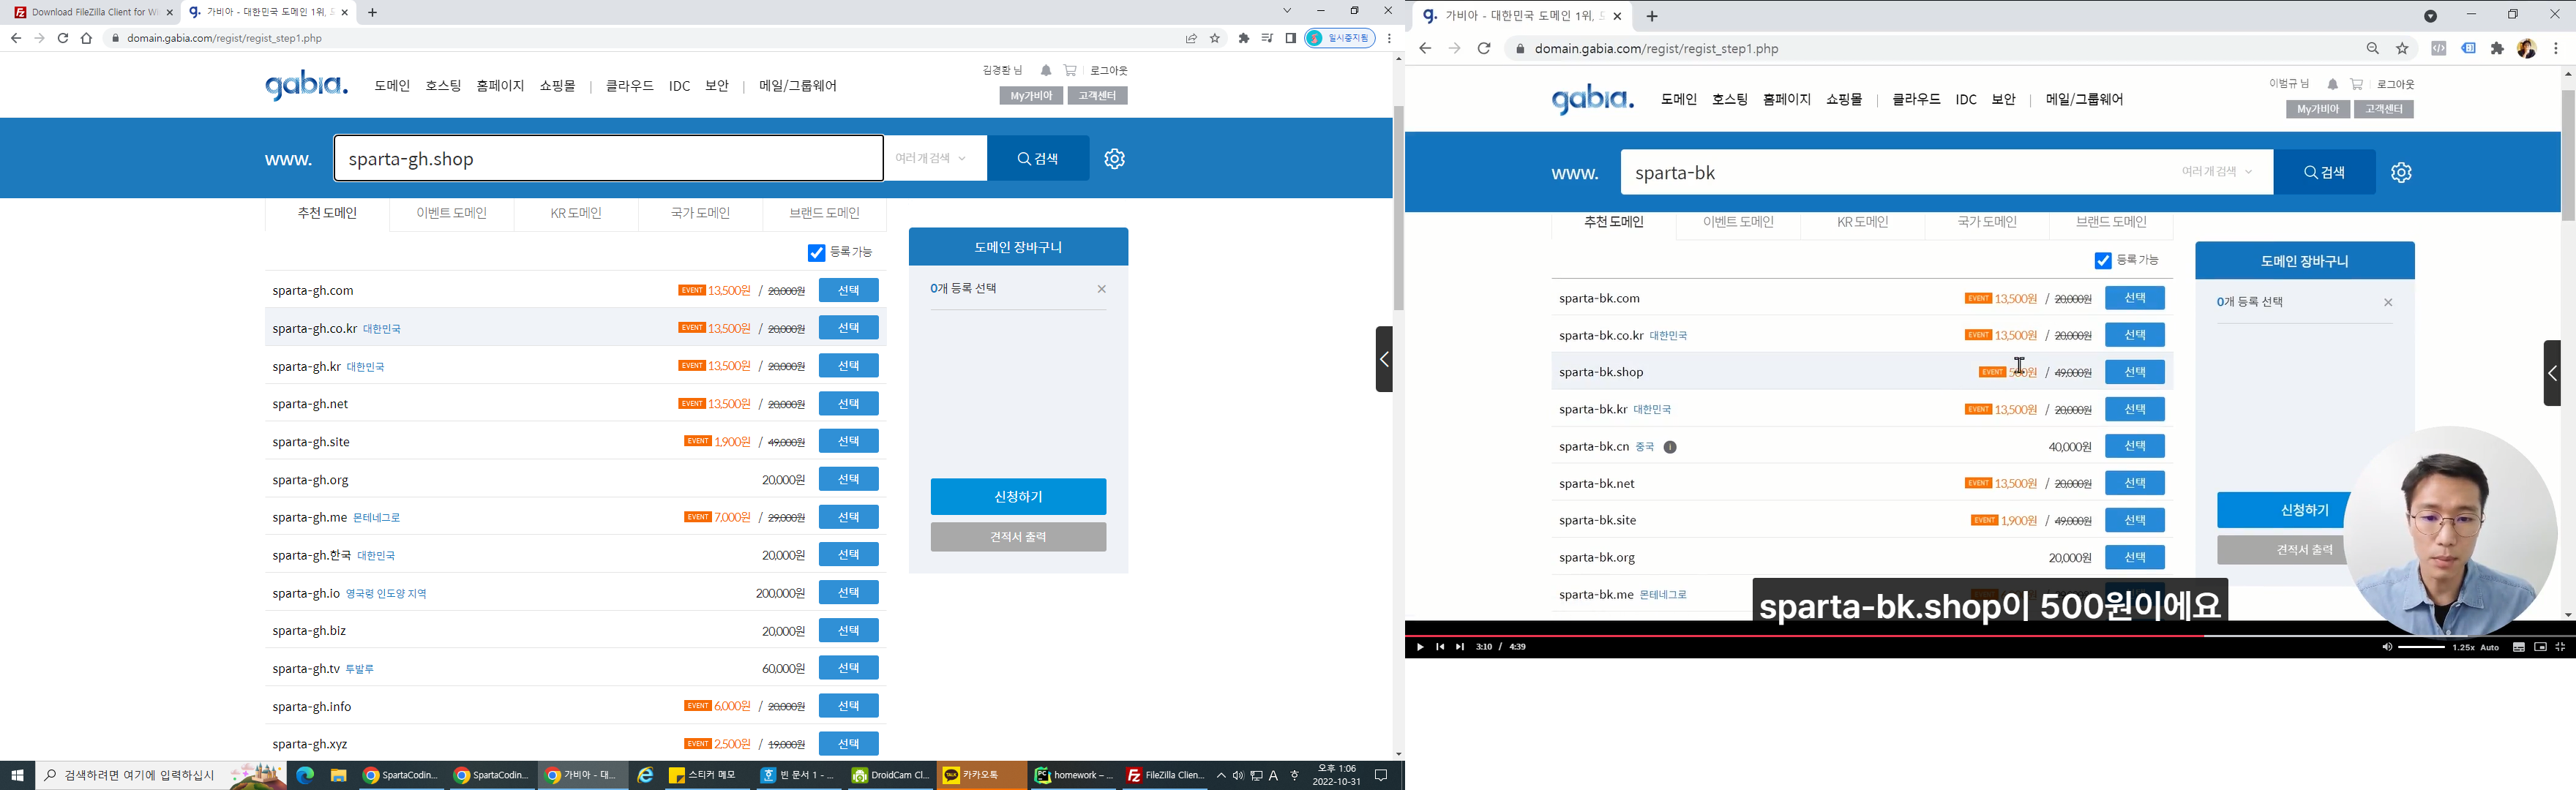Select 추천 도메인 tab on sparta-gh page
The image size is (2576, 790).
pos(327,213)
